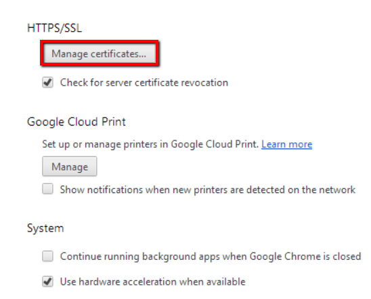Image resolution: width=371 pixels, height=299 pixels.
Task: Uncheck Check for server certificate revocation
Action: pos(48,82)
